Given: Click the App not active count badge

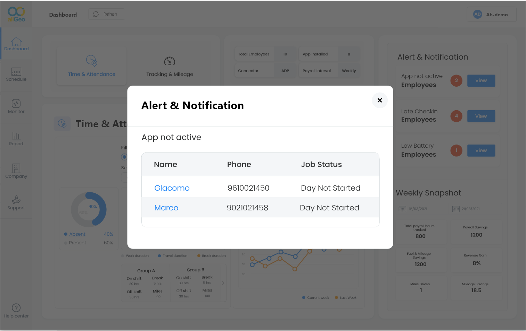Looking at the screenshot, I should pyautogui.click(x=457, y=80).
